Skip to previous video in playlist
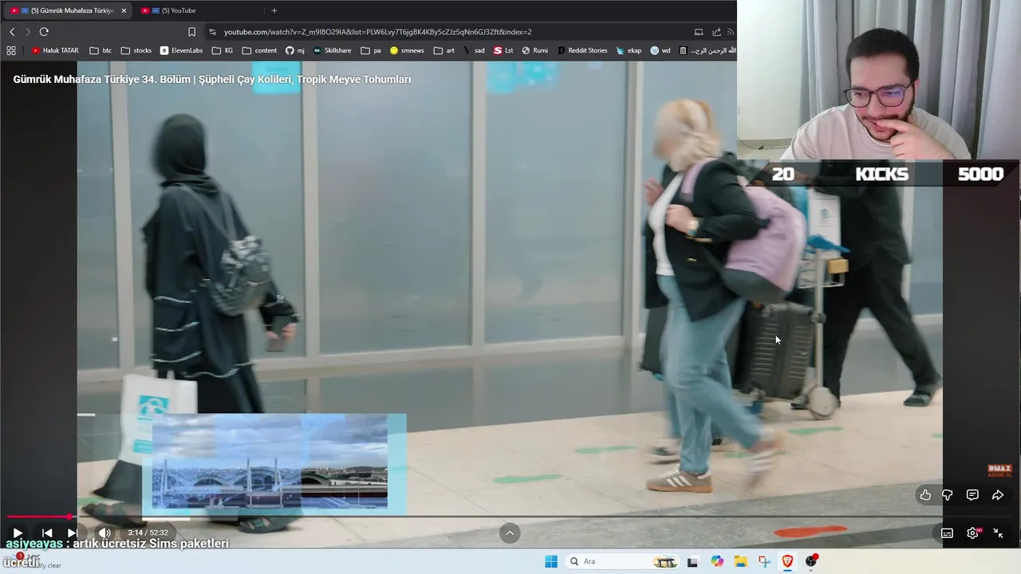Viewport: 1021px width, 574px height. pos(47,533)
